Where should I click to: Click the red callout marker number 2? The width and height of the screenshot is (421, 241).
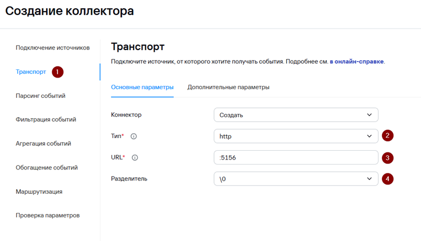pyautogui.click(x=388, y=136)
